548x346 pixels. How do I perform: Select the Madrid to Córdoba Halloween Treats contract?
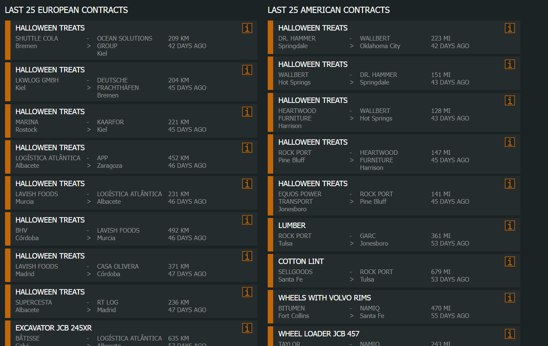(126, 264)
